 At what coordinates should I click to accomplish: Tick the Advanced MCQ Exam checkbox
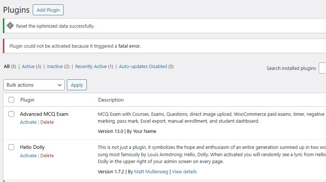click(11, 114)
